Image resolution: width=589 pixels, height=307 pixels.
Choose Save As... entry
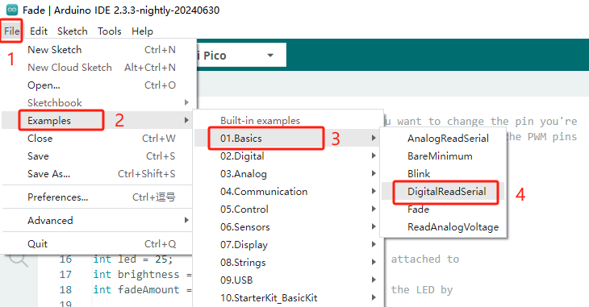[x=98, y=174]
